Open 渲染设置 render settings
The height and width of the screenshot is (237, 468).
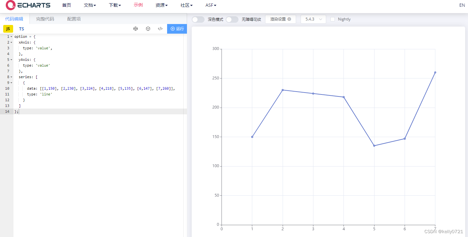click(x=280, y=19)
